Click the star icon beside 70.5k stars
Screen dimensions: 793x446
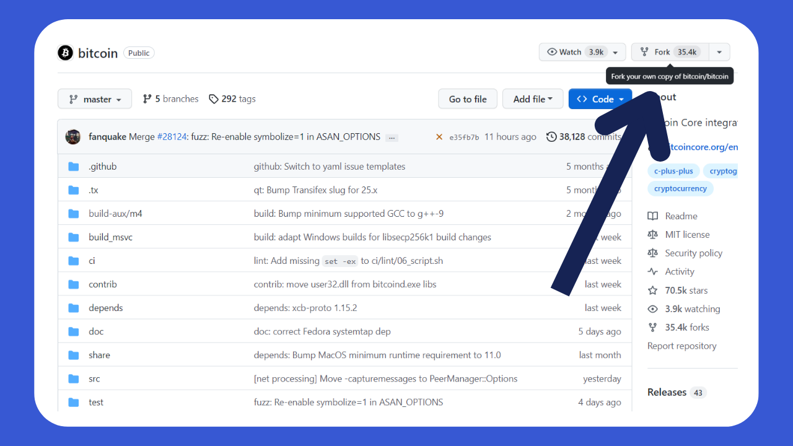pyautogui.click(x=652, y=291)
